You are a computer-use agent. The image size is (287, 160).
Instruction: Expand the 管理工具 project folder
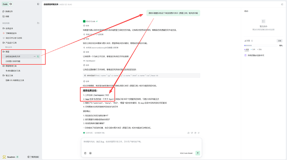point(10,66)
